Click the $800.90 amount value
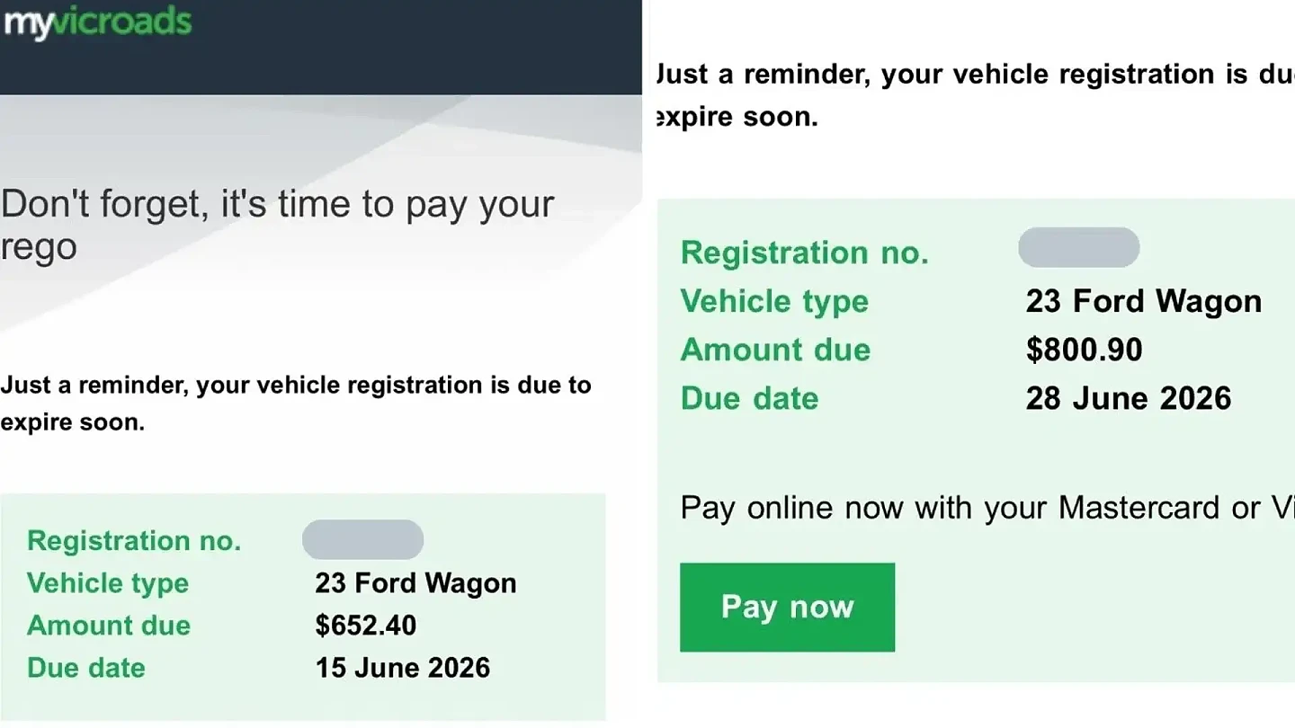The width and height of the screenshot is (1295, 728). [1084, 350]
